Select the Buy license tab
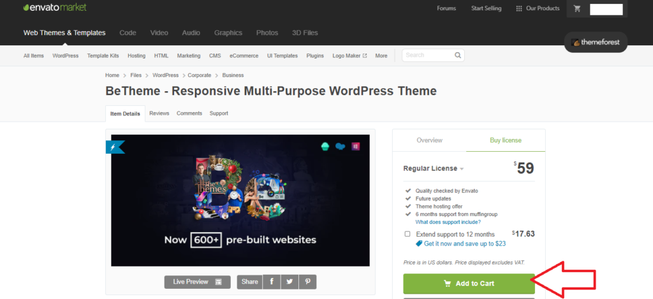The image size is (653, 299). click(506, 140)
